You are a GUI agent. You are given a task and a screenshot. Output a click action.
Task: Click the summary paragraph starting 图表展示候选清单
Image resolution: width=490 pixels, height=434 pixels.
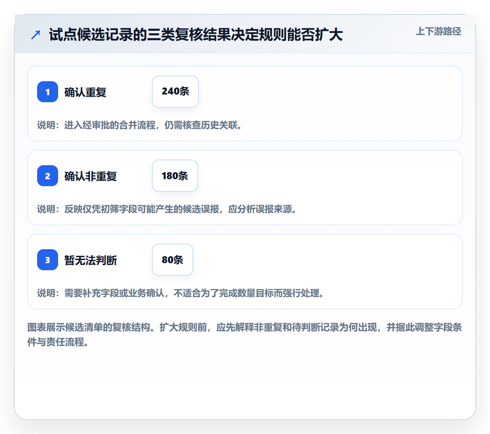(x=245, y=335)
